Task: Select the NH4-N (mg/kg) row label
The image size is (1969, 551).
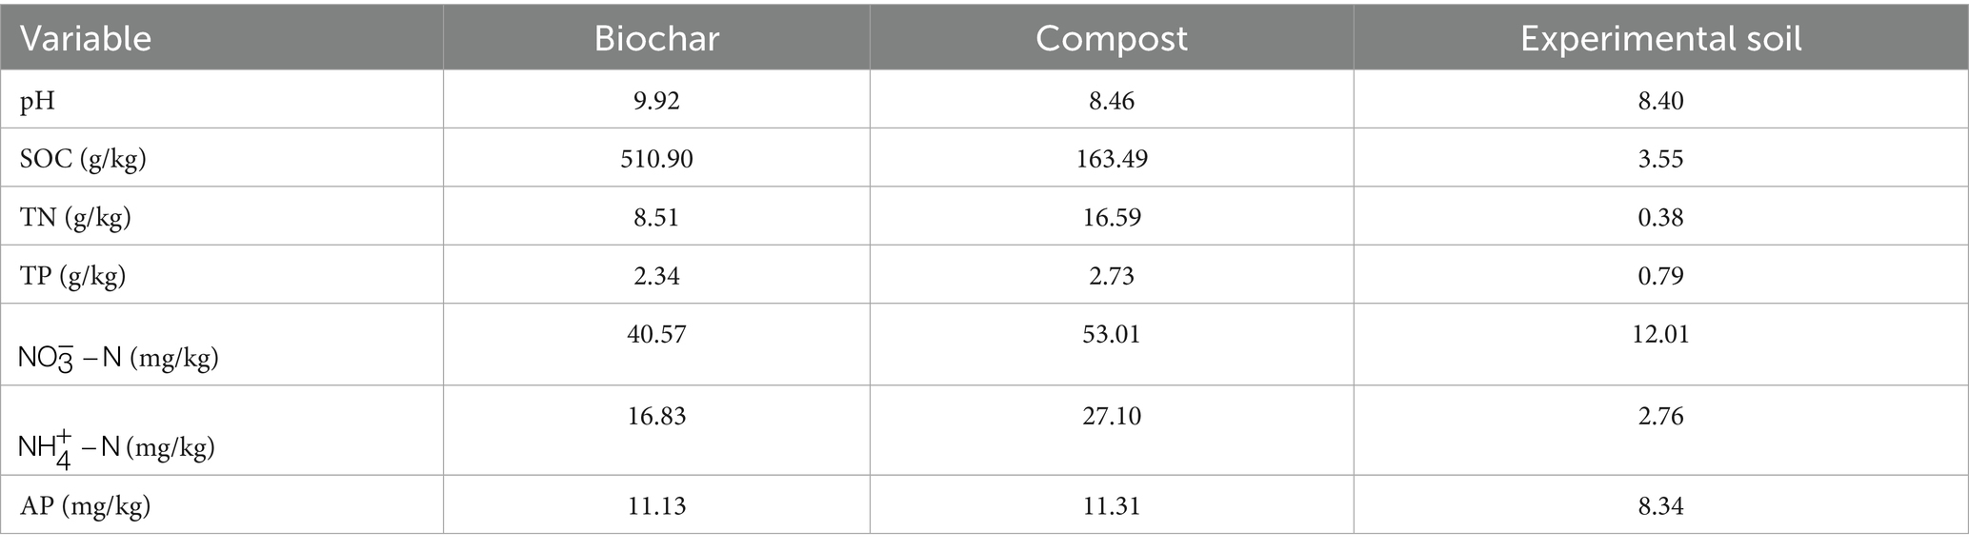Action: 117,445
